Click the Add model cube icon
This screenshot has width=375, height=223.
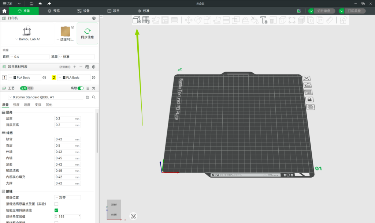[136, 20]
